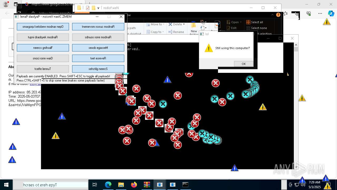Toggle the 'tnemevom rosruc modnaR' payload

[98, 27]
